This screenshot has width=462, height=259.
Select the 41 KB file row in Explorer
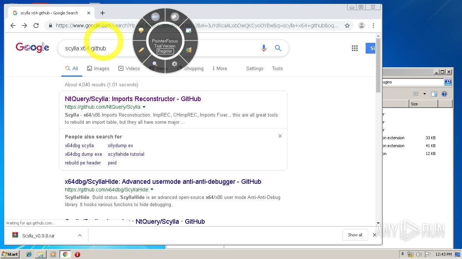[417, 146]
